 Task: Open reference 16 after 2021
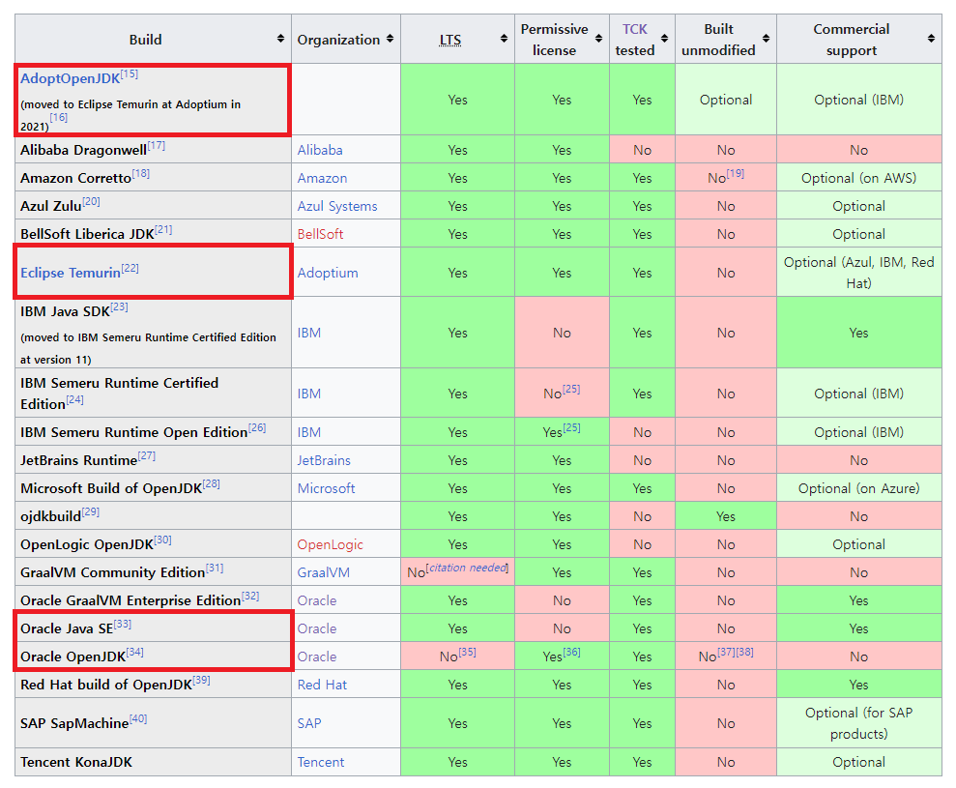coord(59,117)
